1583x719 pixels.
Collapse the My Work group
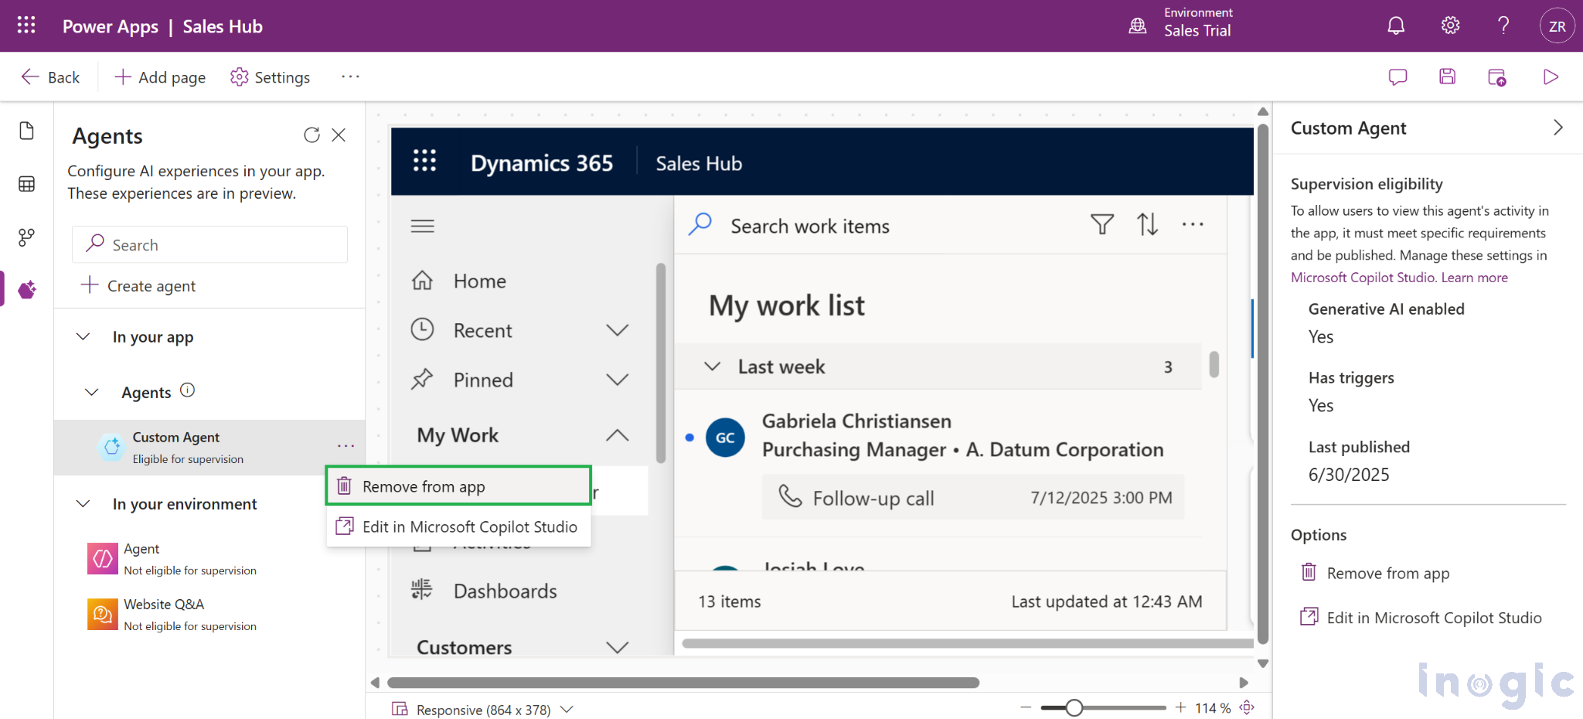617,435
